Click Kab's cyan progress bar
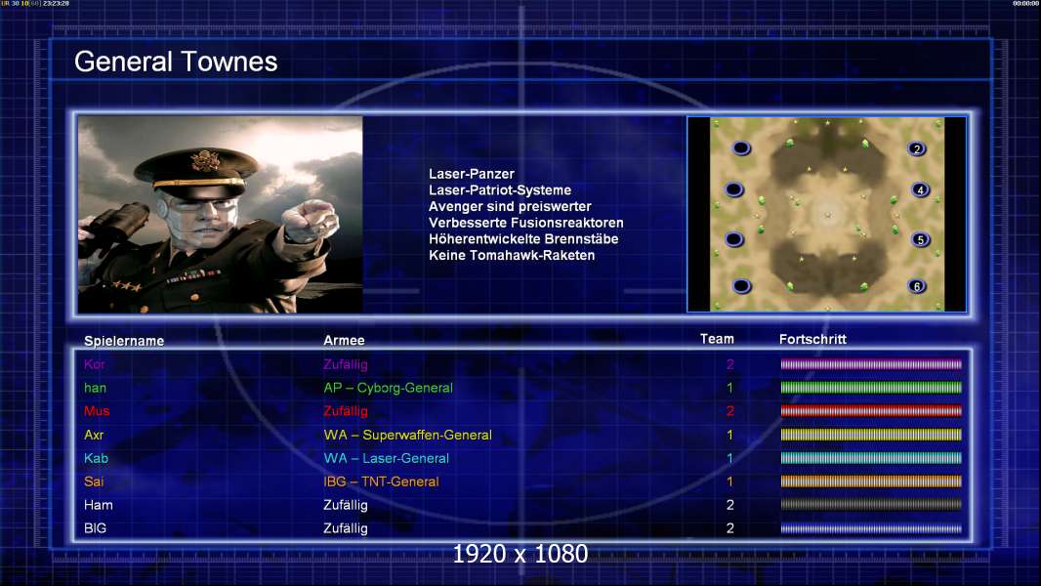Viewport: 1041px width, 586px height. (x=871, y=458)
